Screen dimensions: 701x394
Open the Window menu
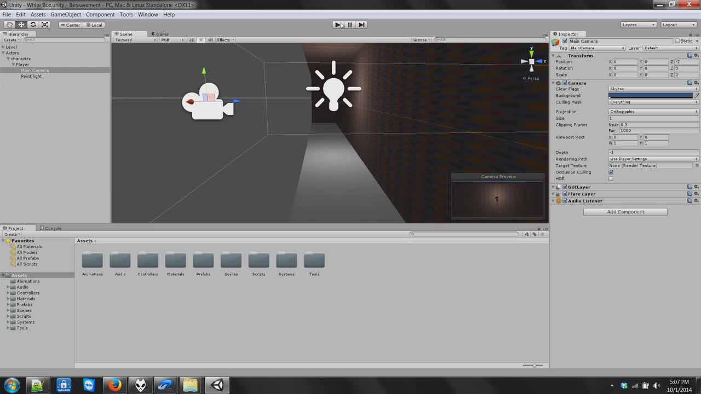(x=148, y=14)
